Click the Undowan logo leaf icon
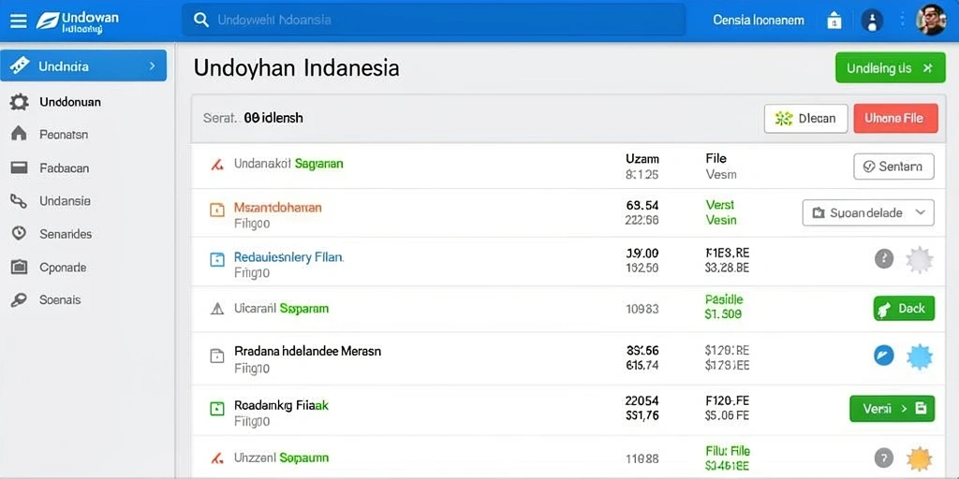The width and height of the screenshot is (959, 479). pyautogui.click(x=48, y=21)
